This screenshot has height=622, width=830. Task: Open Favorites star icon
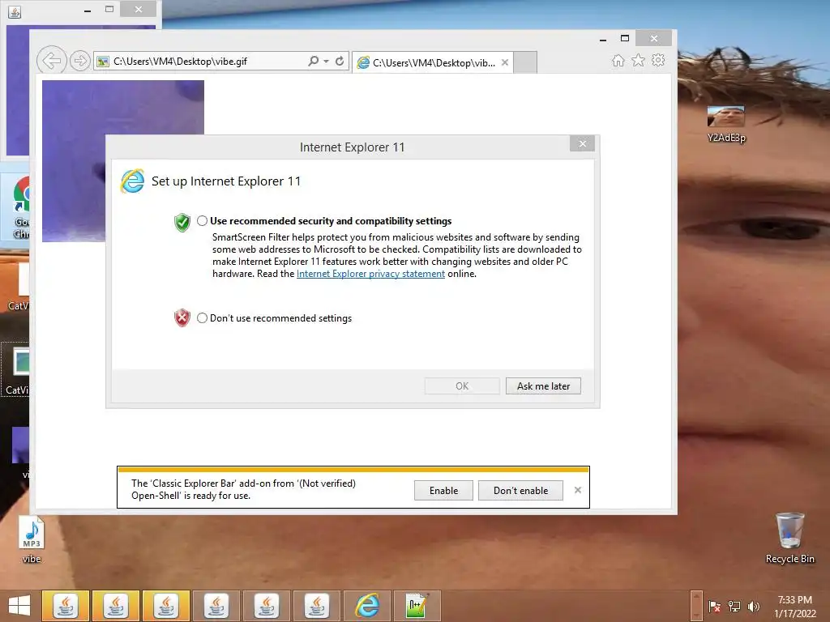(639, 60)
